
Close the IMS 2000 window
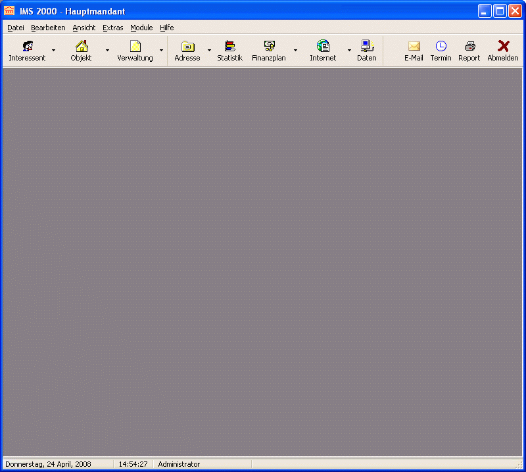pyautogui.click(x=515, y=11)
